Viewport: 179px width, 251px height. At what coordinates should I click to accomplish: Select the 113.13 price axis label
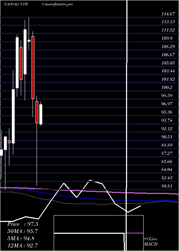click(x=168, y=22)
